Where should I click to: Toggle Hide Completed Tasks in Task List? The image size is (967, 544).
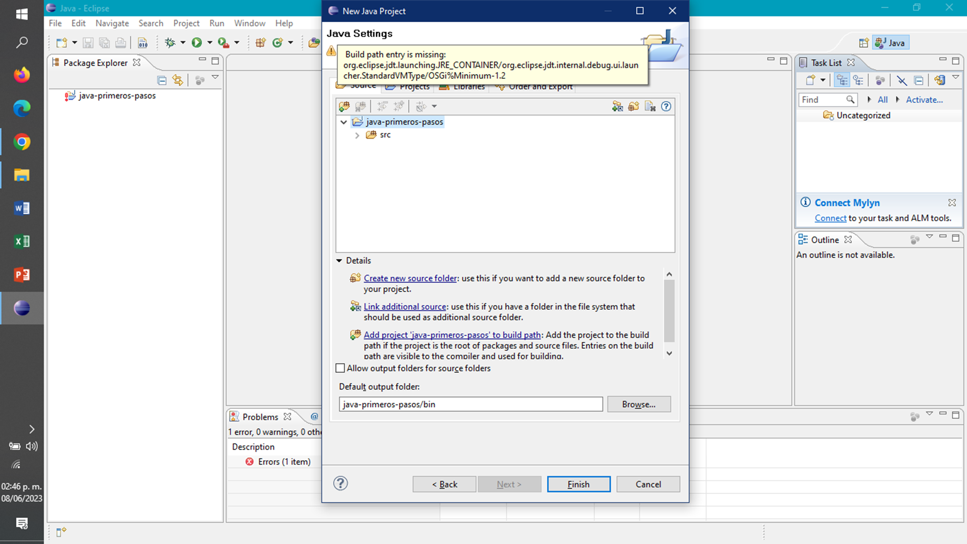coord(902,80)
